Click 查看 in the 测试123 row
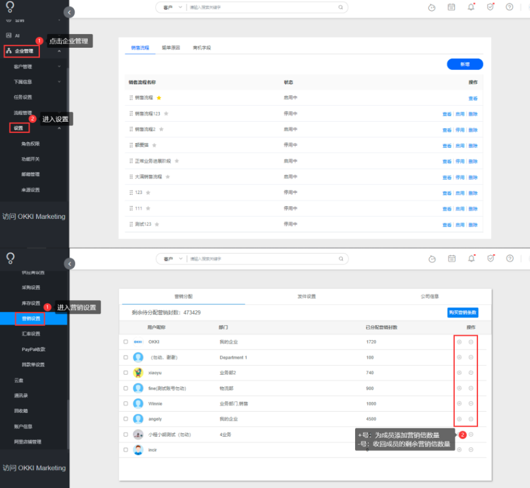This screenshot has width=530, height=488. point(447,225)
